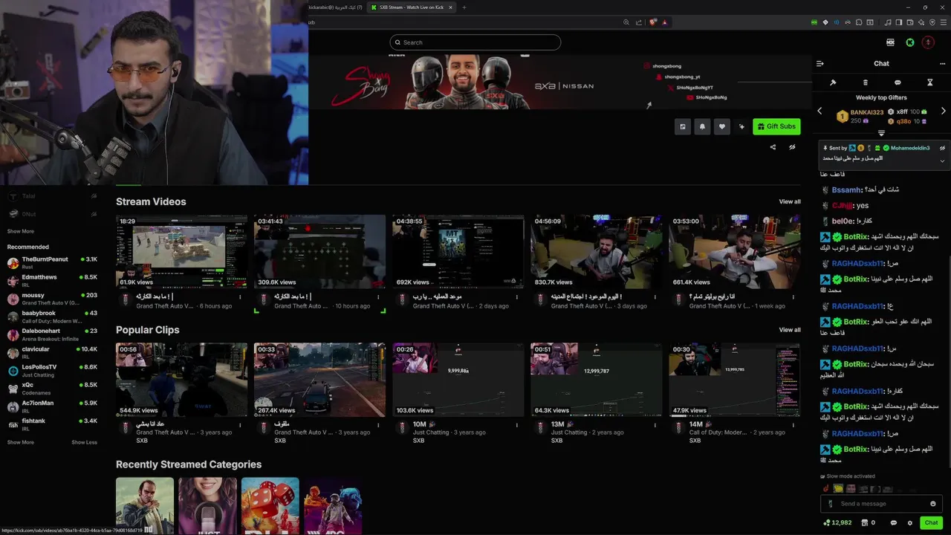
Task: Open the 03:41:43 stream video thumbnail
Action: 319,251
